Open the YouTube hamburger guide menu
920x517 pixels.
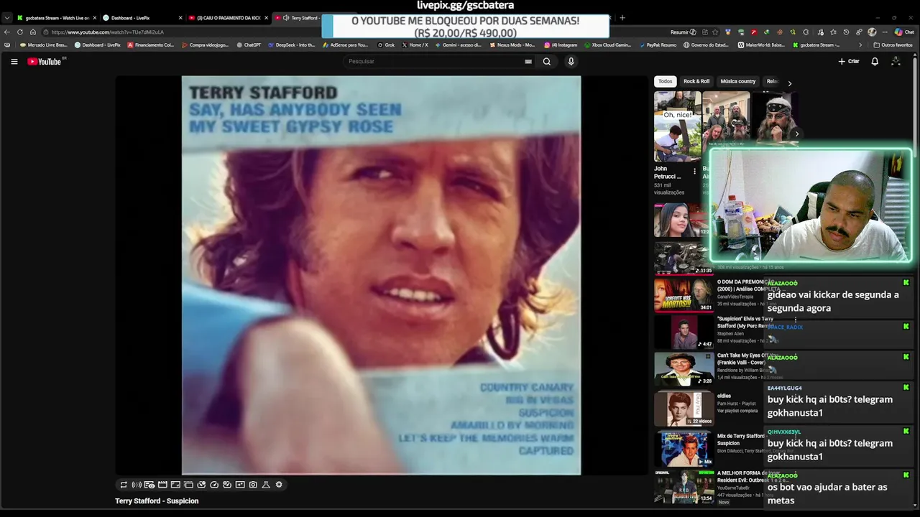point(14,62)
